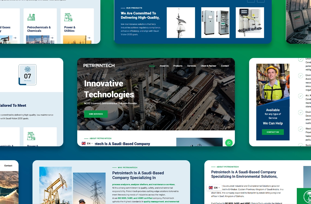Viewport: 311px width, 204px height.
Task: Select the wall-mounted sampling system product image
Action: point(250,23)
